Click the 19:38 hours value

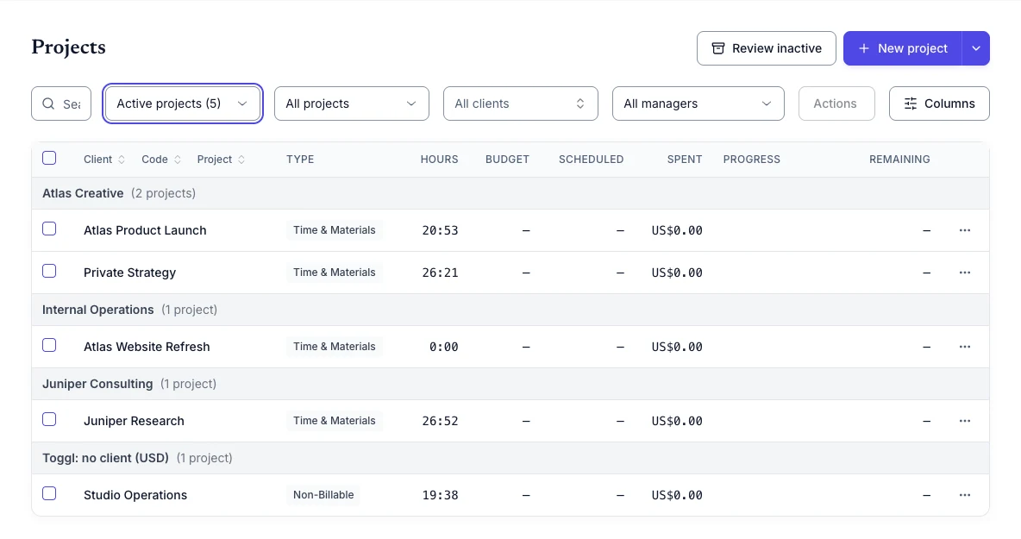tap(440, 495)
